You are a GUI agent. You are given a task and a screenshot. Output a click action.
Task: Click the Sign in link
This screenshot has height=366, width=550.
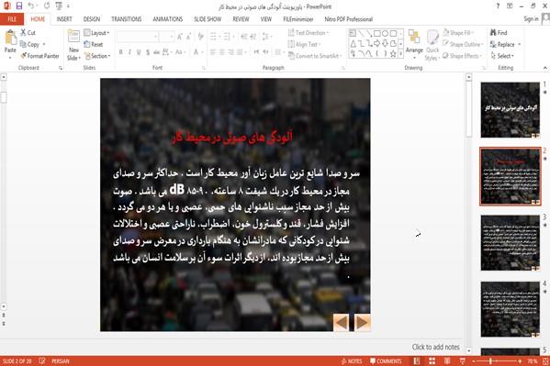[531, 19]
